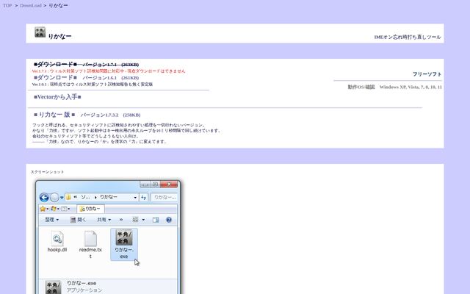Image resolution: width=470 pixels, height=294 pixels.
Task: Click the folder icon in Explorer address bar
Action: coord(68,197)
